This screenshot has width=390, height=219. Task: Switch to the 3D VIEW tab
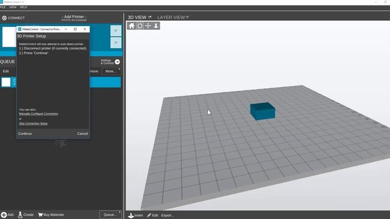coord(136,18)
